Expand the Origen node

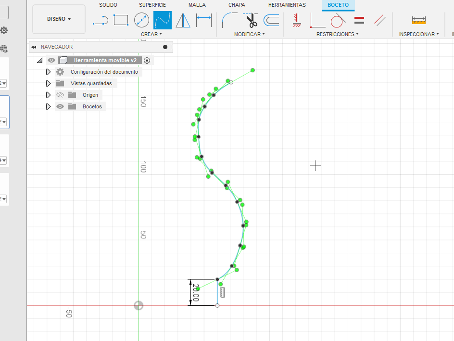pyautogui.click(x=48, y=95)
